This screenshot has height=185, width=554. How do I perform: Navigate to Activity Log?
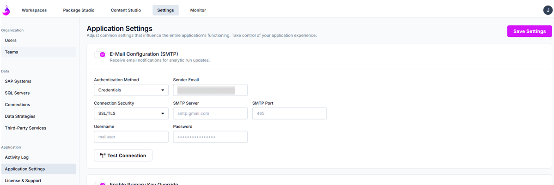[x=17, y=157]
